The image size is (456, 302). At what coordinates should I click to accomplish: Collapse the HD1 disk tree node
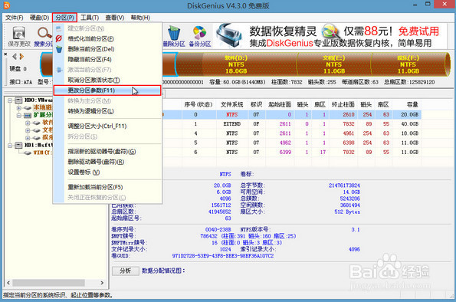click(x=10, y=145)
